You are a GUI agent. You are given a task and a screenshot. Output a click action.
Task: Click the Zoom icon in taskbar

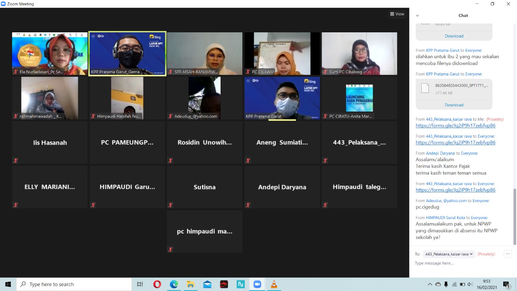click(257, 285)
